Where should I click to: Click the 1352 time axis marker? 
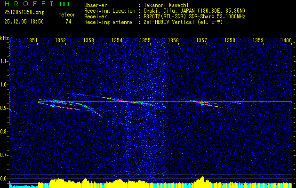tap(60, 40)
